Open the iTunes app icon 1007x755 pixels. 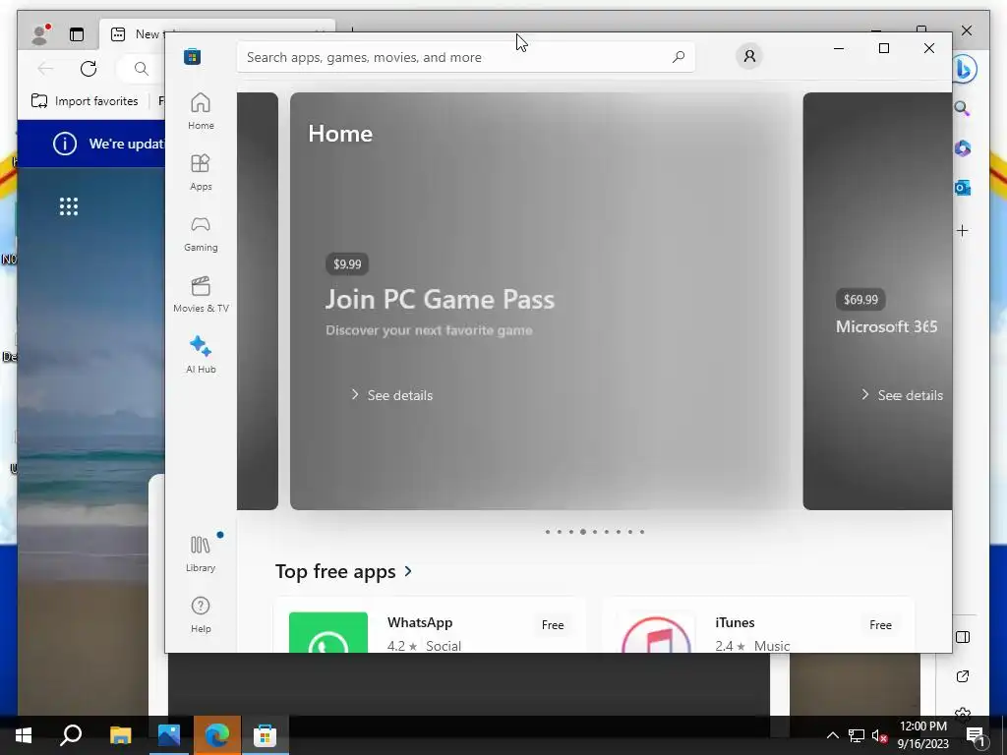656,633
